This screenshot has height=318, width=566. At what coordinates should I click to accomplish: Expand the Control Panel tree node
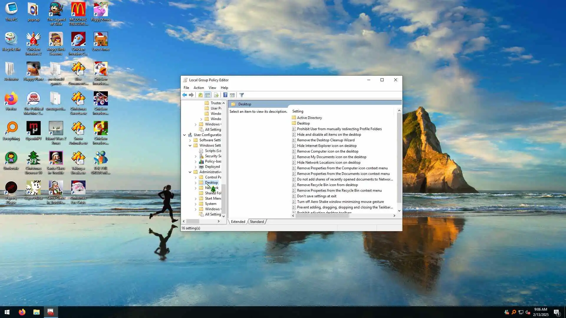click(x=195, y=177)
